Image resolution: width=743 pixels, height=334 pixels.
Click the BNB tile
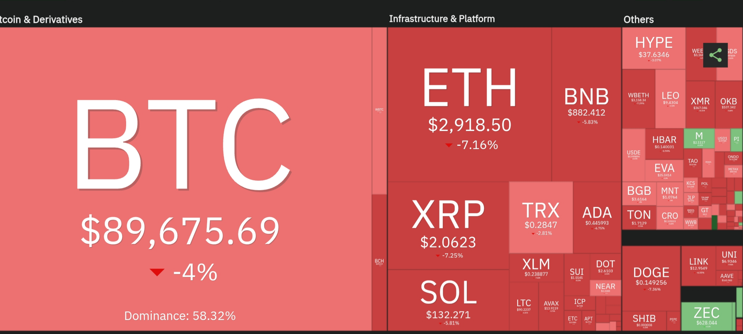pyautogui.click(x=586, y=105)
